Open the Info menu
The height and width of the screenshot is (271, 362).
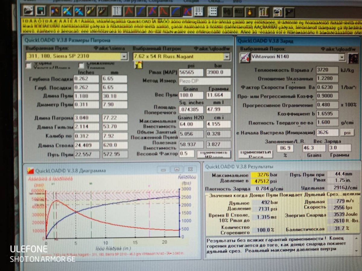tap(237, 1)
